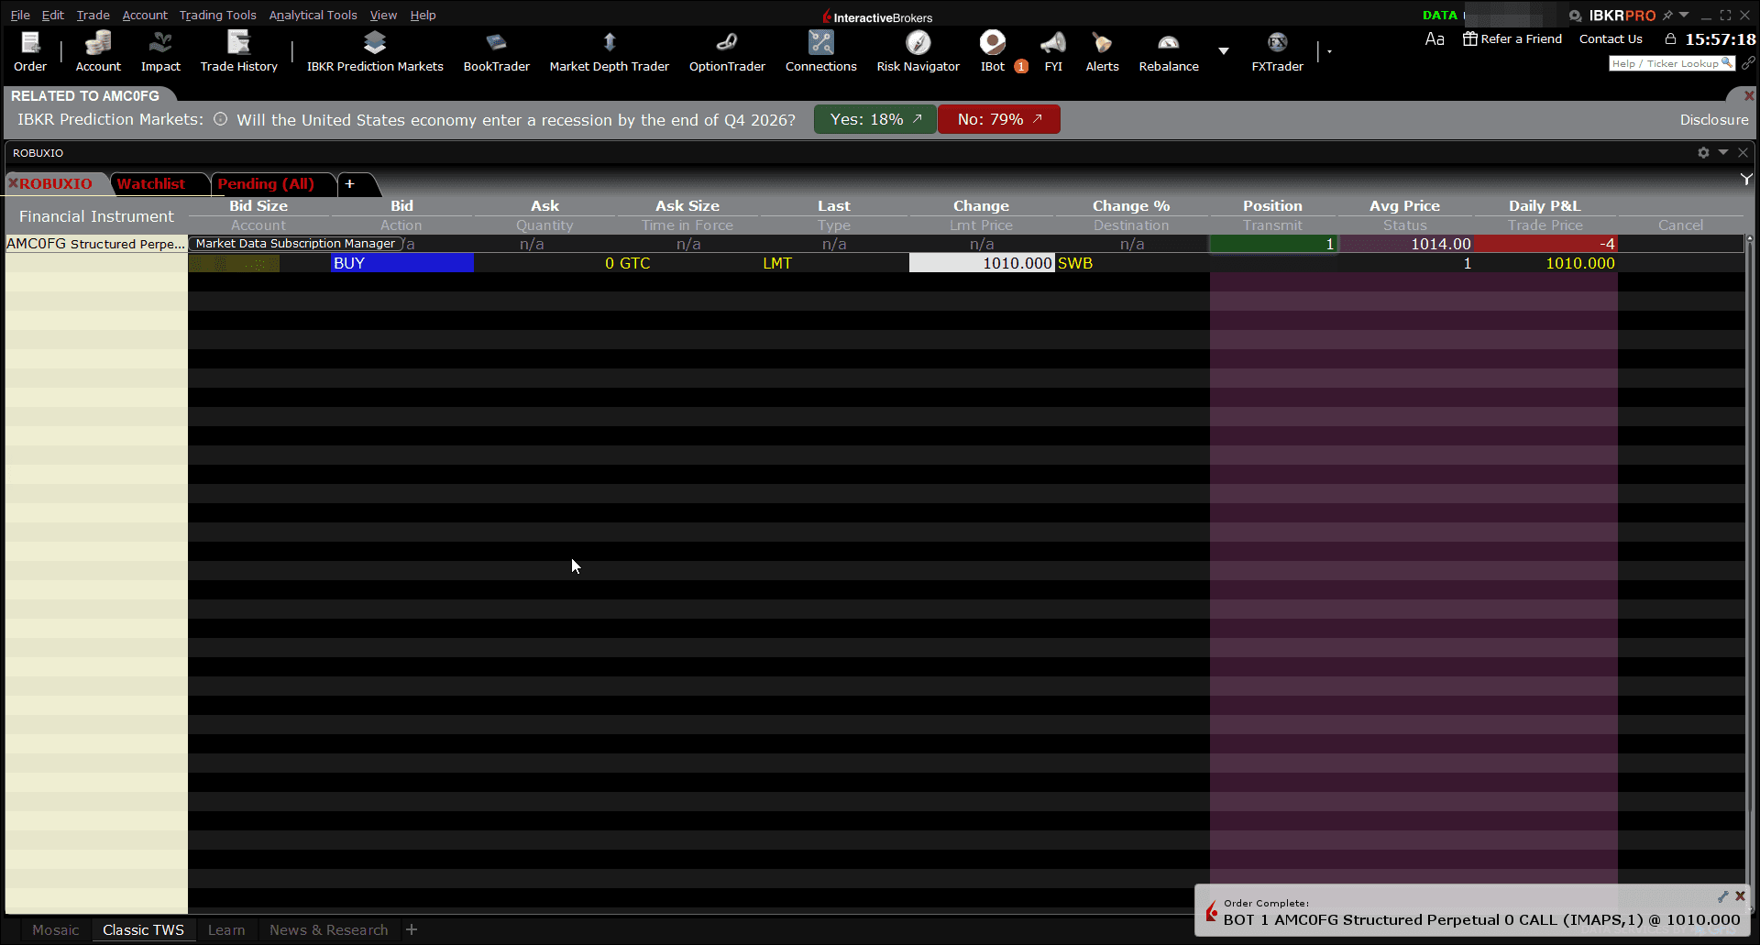Close the Related to AMC0FG banner
The height and width of the screenshot is (945, 1760).
(x=1748, y=95)
